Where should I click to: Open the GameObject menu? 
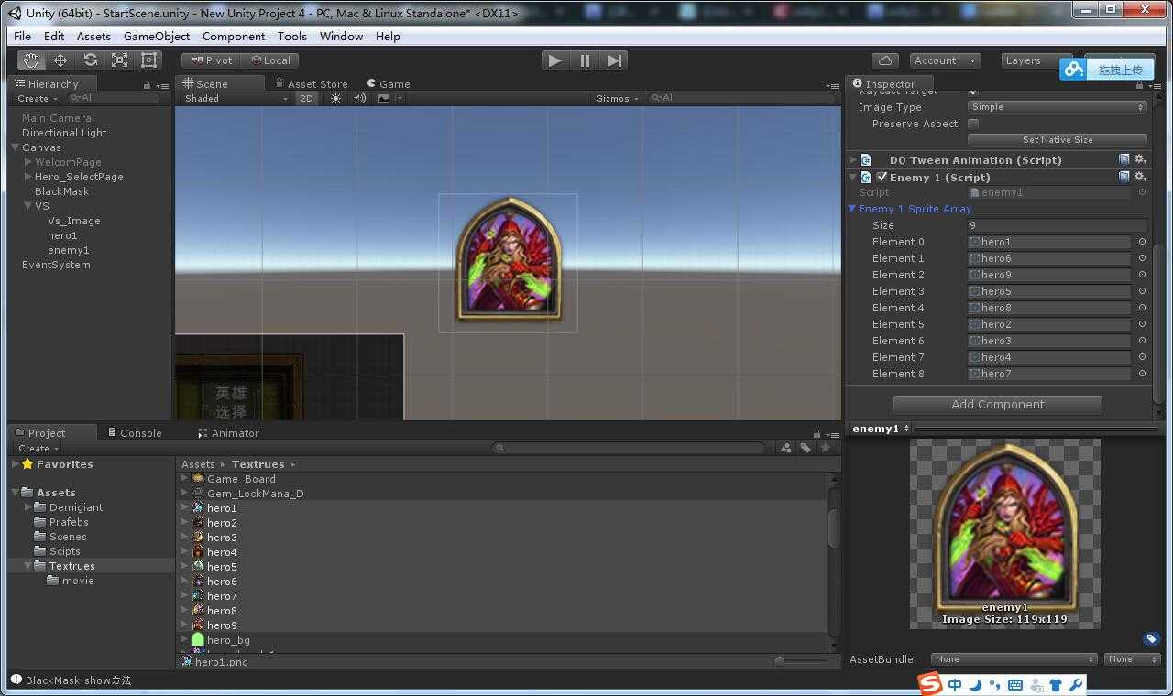(157, 36)
